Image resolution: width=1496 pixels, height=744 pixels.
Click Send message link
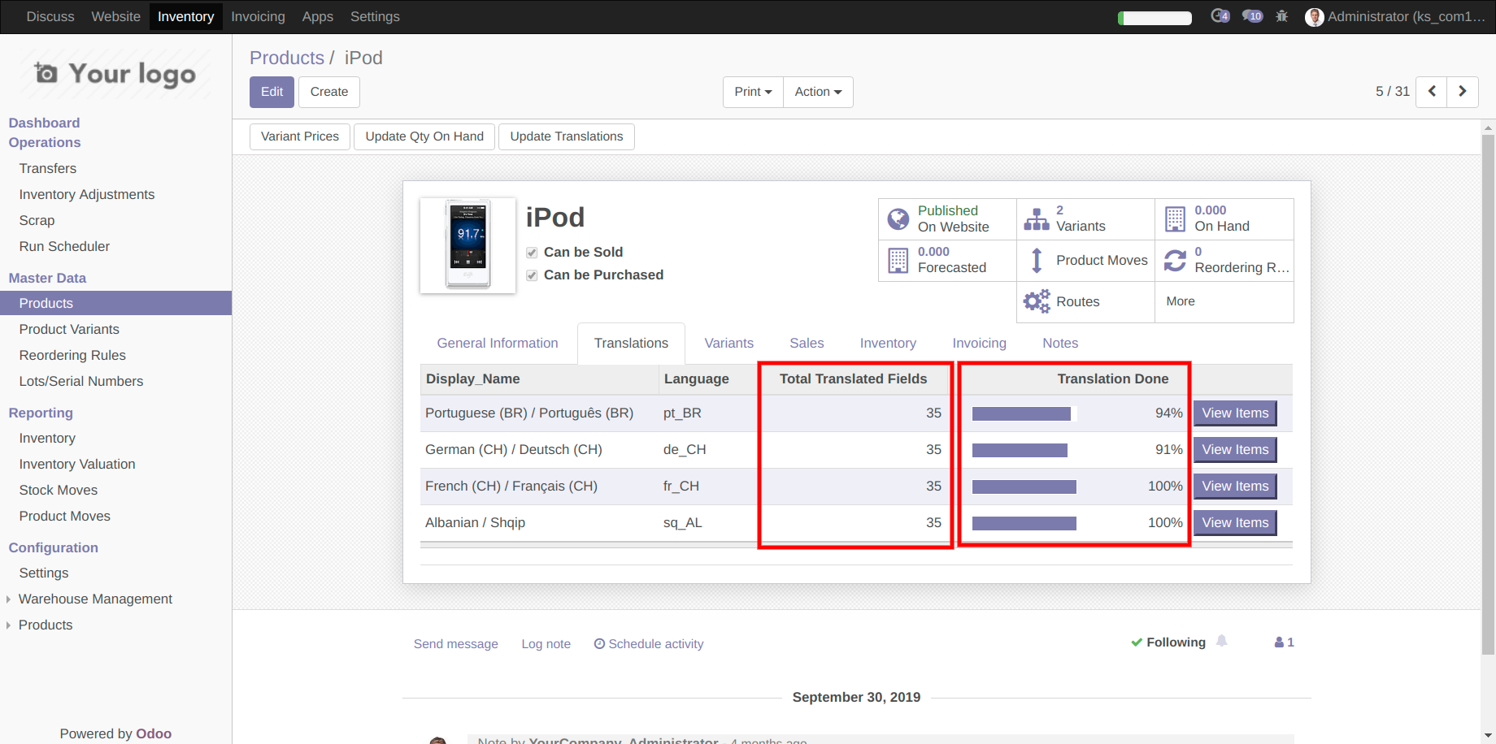tap(455, 644)
